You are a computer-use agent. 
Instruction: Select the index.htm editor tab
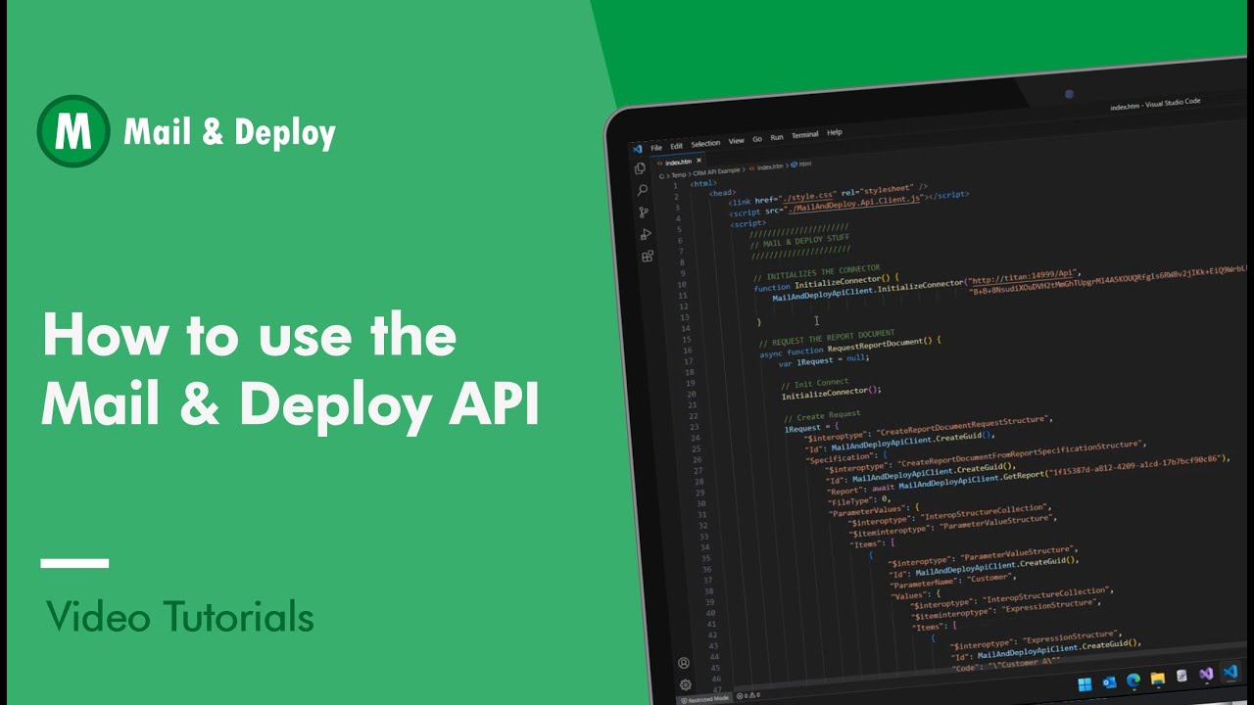click(x=678, y=163)
